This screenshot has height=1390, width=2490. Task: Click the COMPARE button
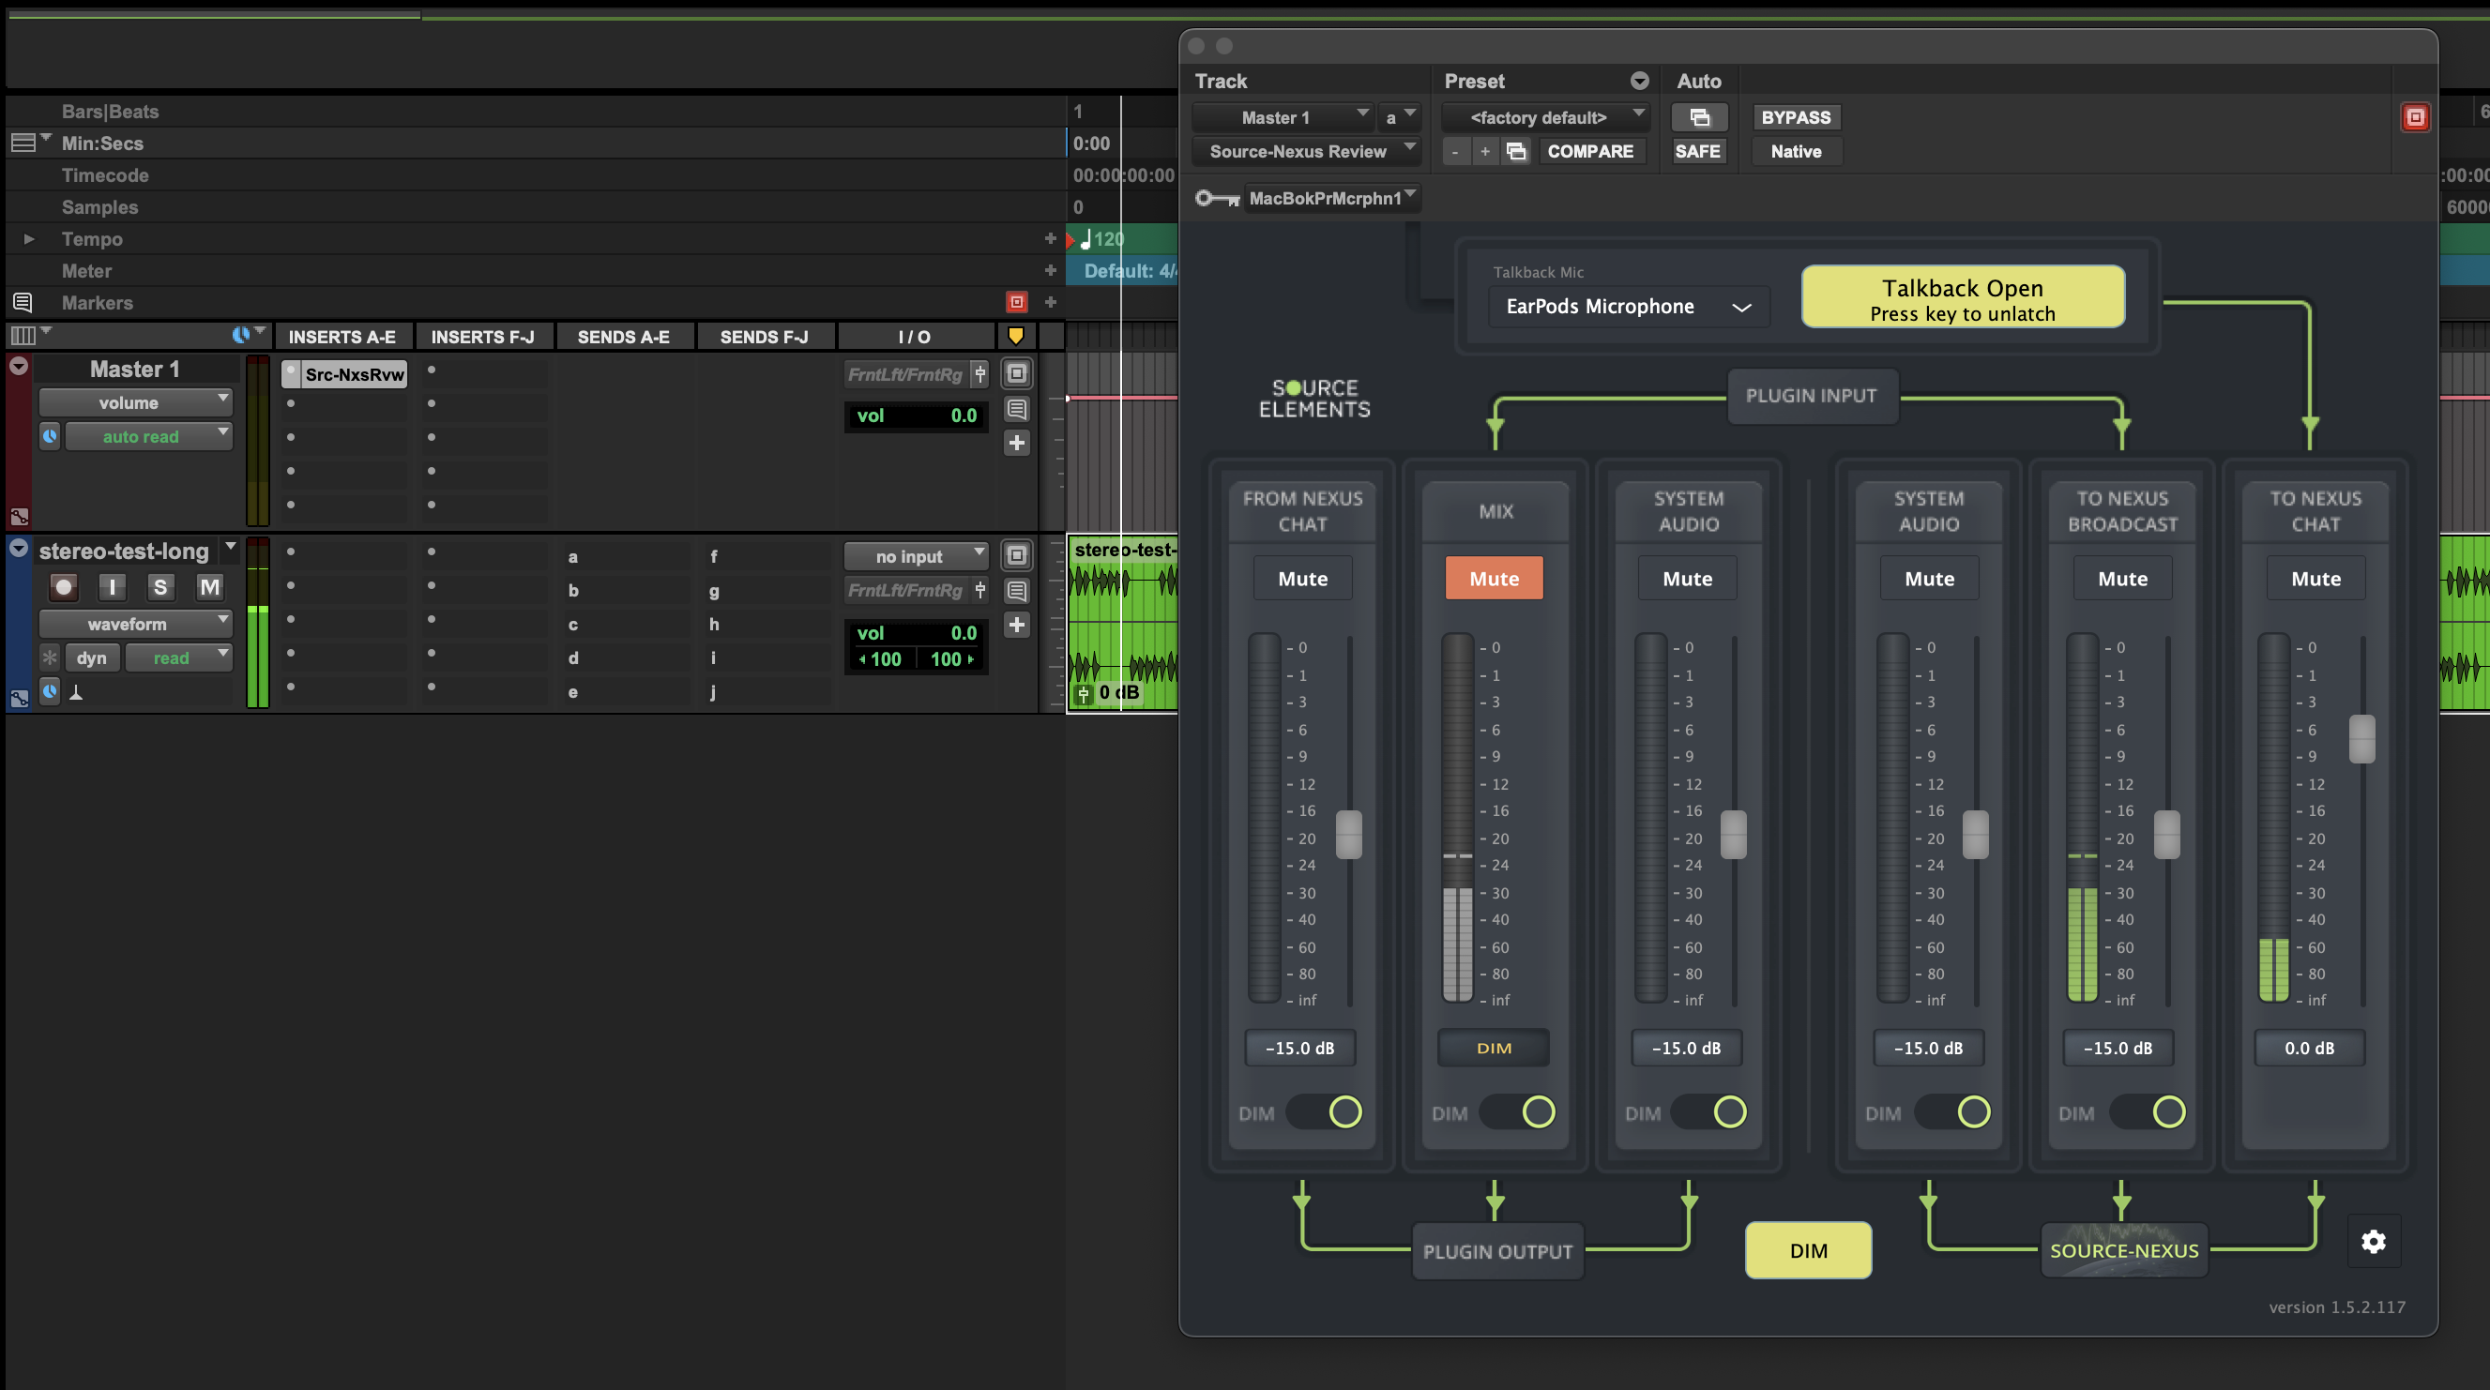[1589, 151]
